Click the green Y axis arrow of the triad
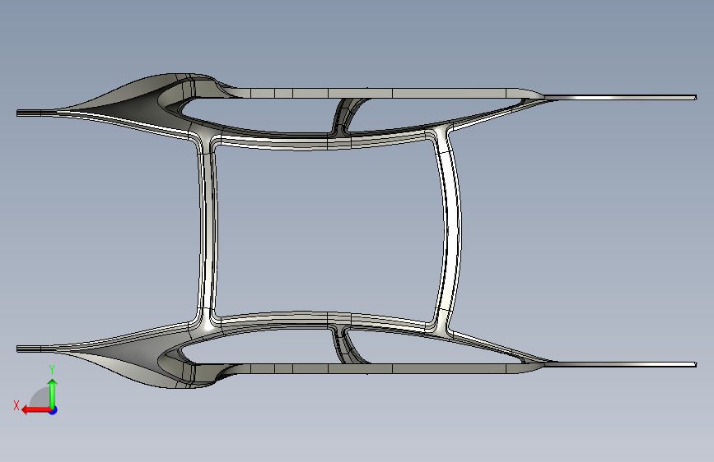 [x=53, y=394]
